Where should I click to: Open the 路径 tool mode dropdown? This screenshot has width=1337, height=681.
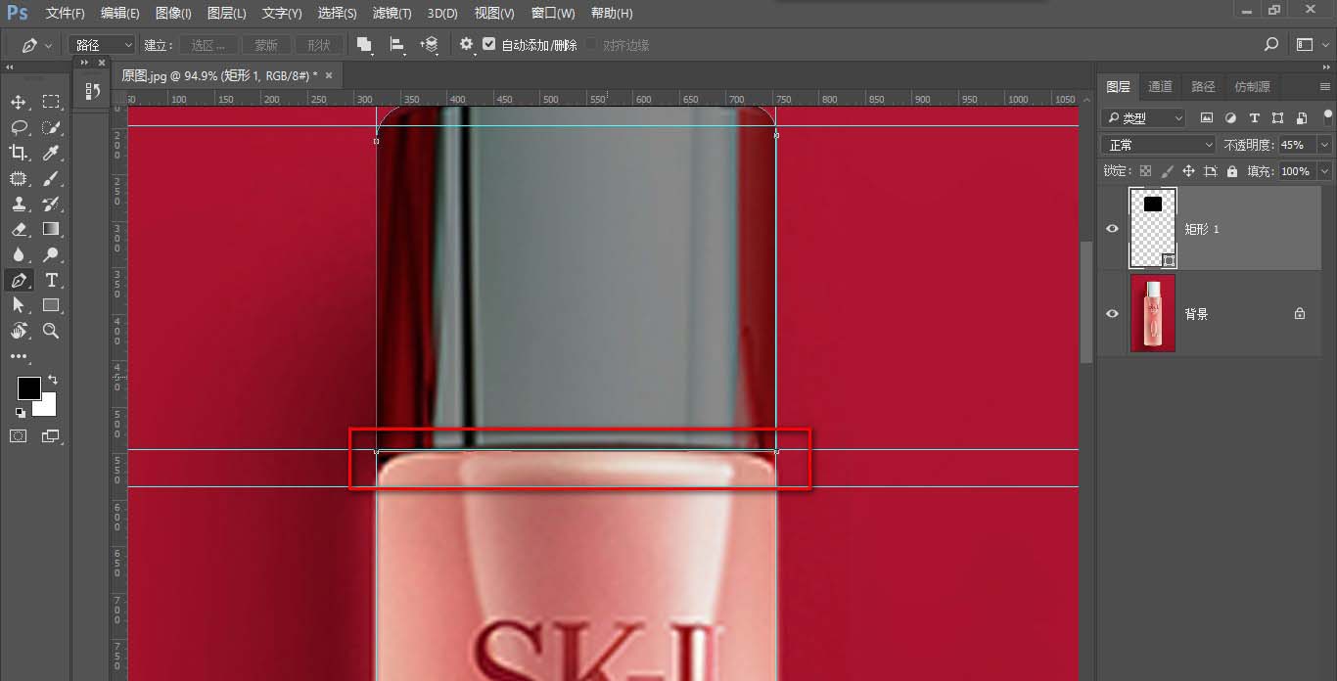102,45
